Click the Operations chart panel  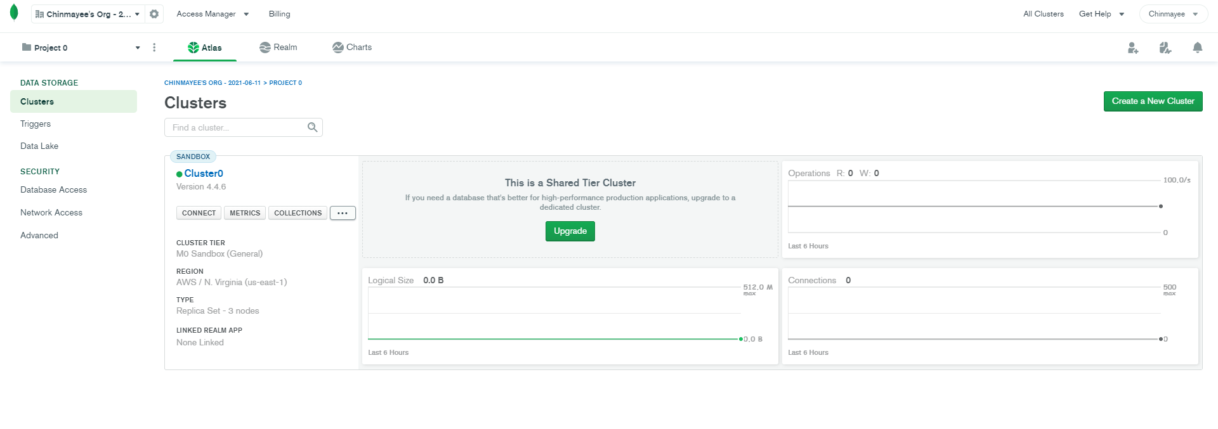(990, 209)
